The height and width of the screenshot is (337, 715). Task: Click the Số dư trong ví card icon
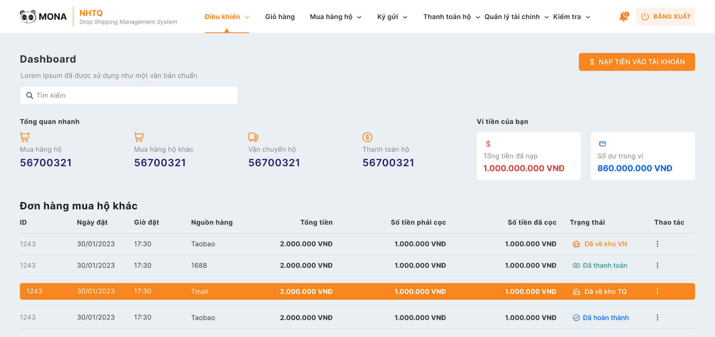click(x=602, y=144)
